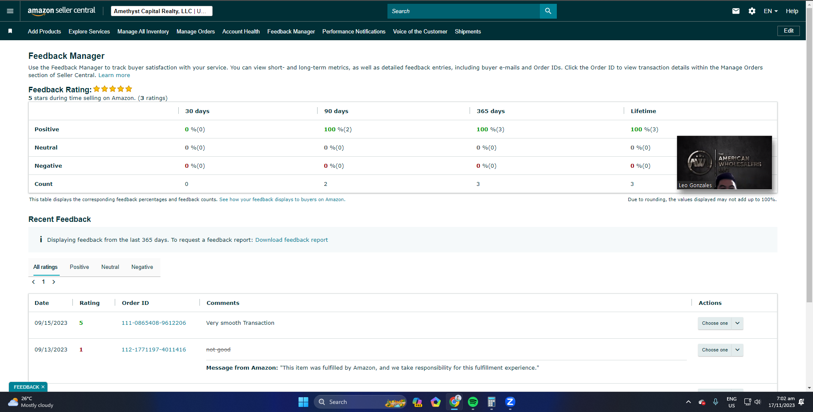The image size is (813, 412).
Task: Switch to the Negative tab
Action: click(142, 267)
